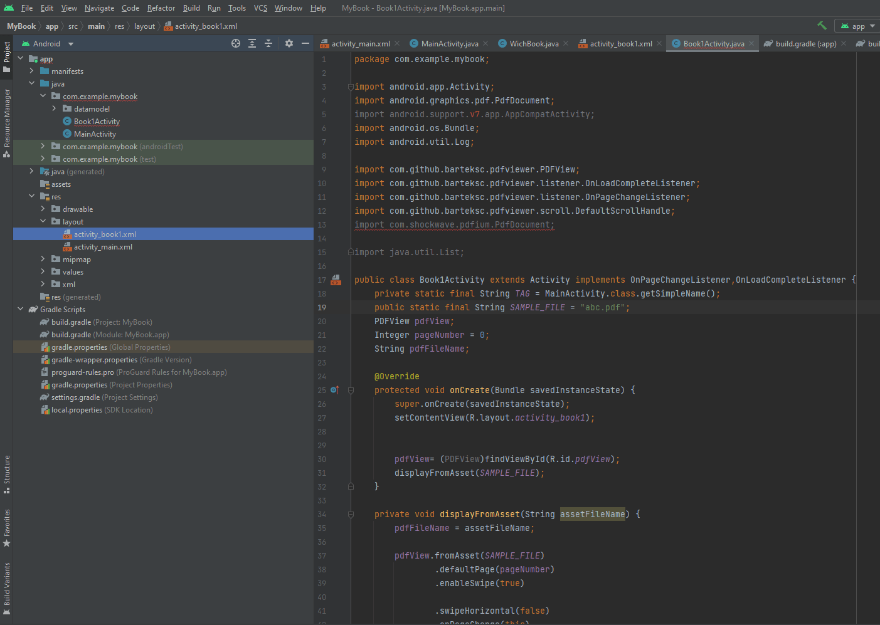The width and height of the screenshot is (880, 625).
Task: Click the Make Project hammer icon
Action: [x=822, y=26]
